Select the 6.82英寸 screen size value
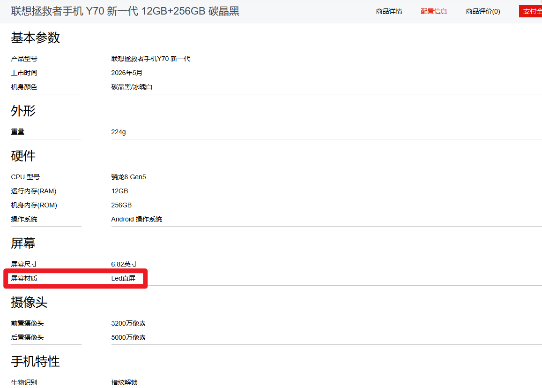Image resolution: width=542 pixels, height=388 pixels. tap(124, 264)
